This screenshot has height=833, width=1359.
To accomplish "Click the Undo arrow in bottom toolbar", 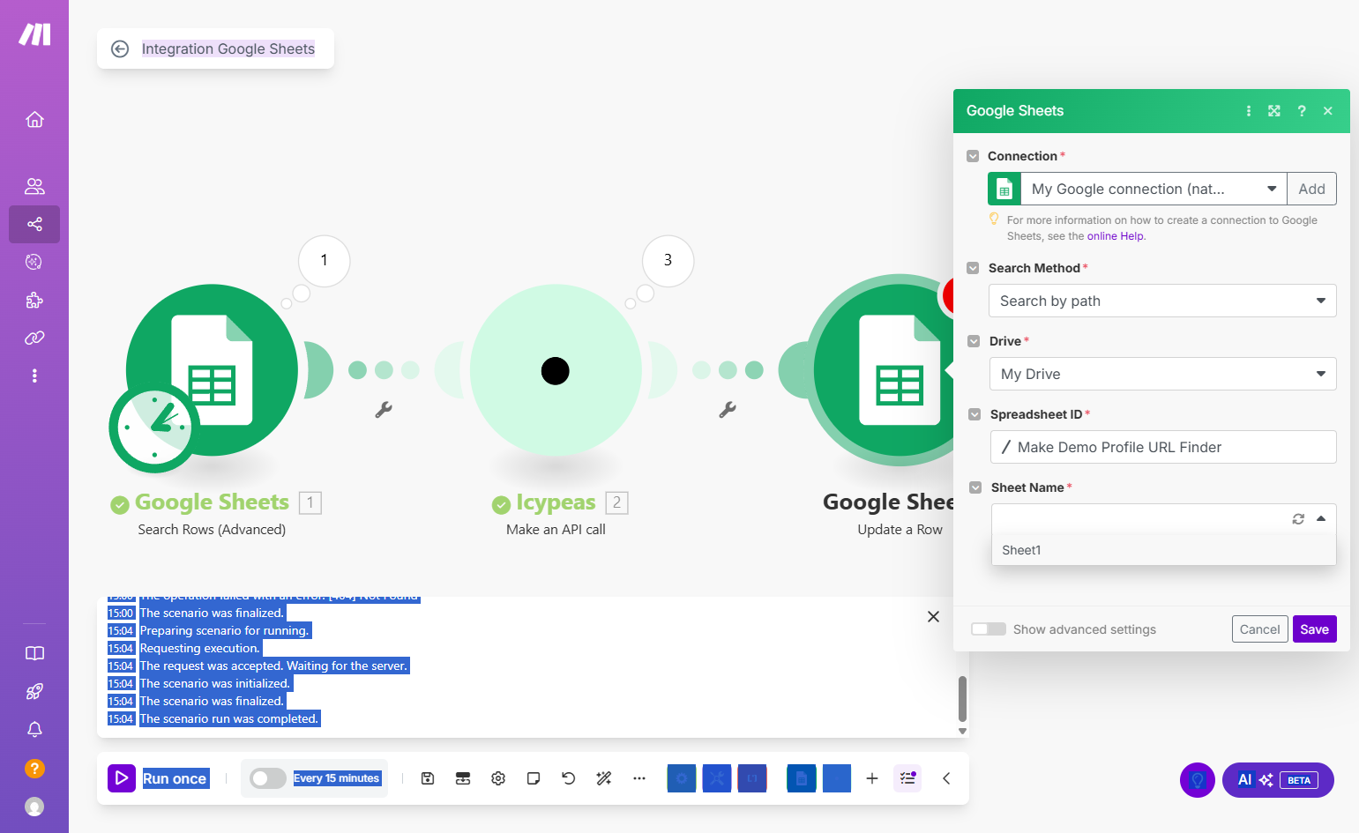I will 569,778.
